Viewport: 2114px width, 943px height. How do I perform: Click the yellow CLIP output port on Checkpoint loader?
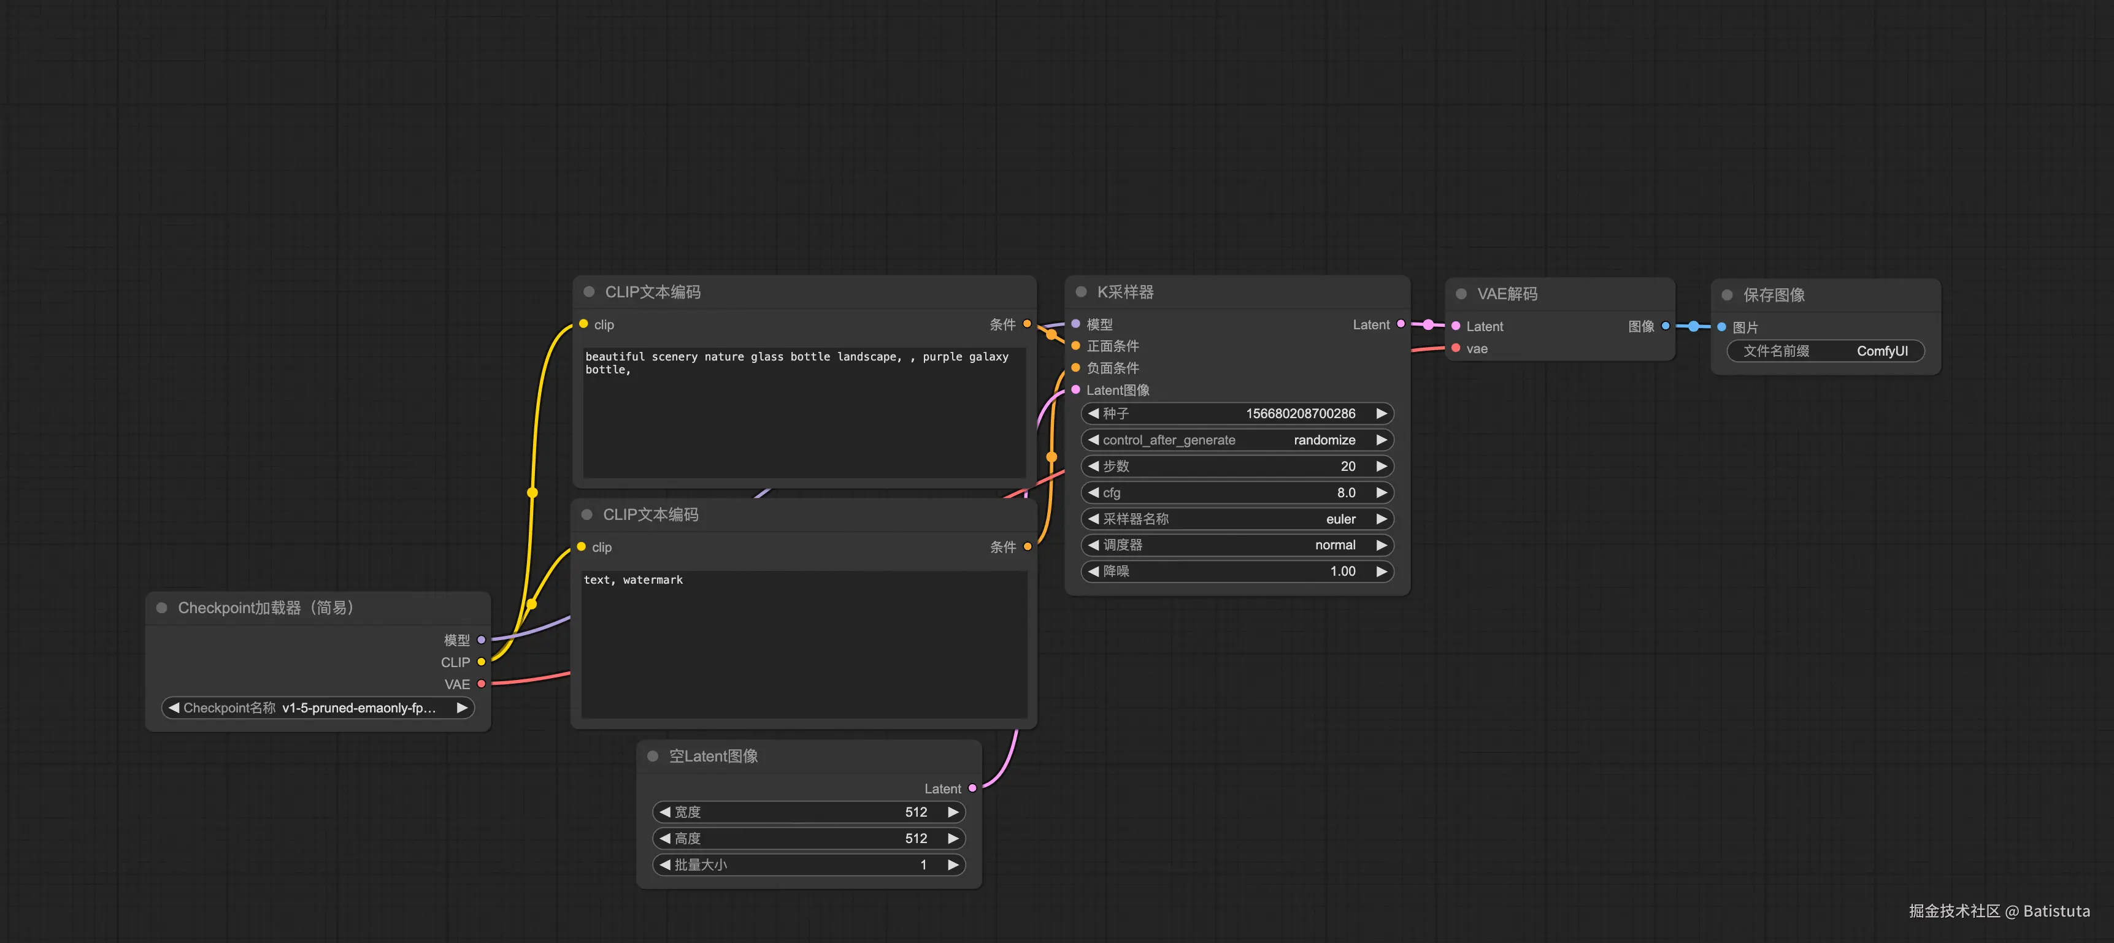(482, 662)
